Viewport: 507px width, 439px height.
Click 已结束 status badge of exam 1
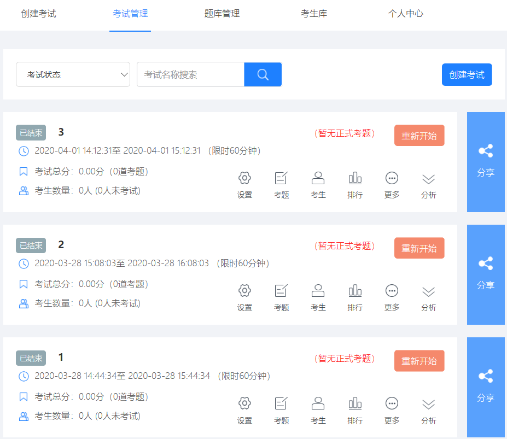point(31,358)
